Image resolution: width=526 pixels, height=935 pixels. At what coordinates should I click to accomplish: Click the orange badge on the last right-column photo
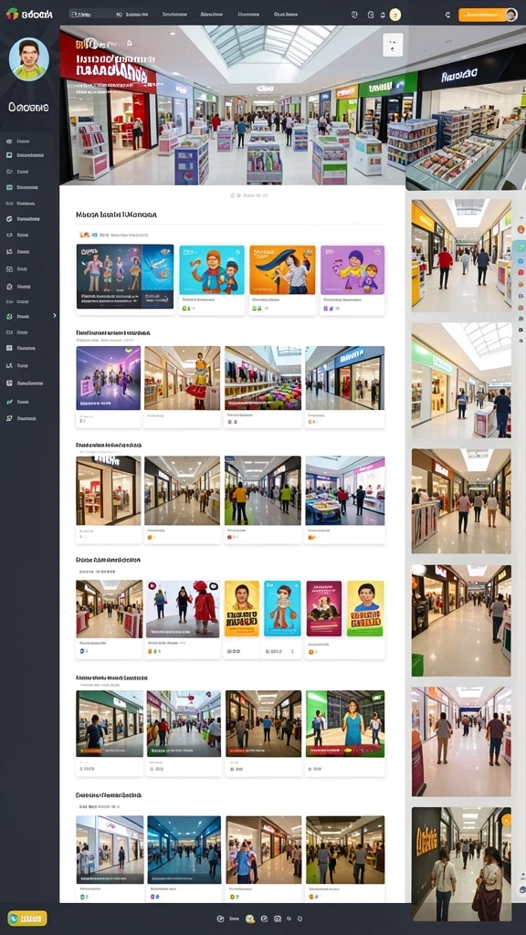click(x=506, y=821)
